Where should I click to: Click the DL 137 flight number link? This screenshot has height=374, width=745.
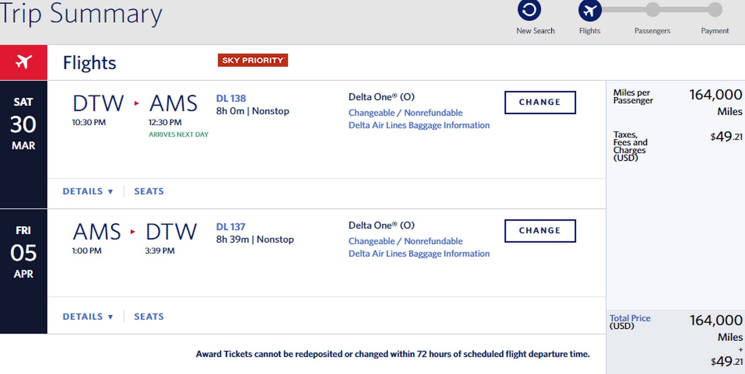pyautogui.click(x=230, y=227)
